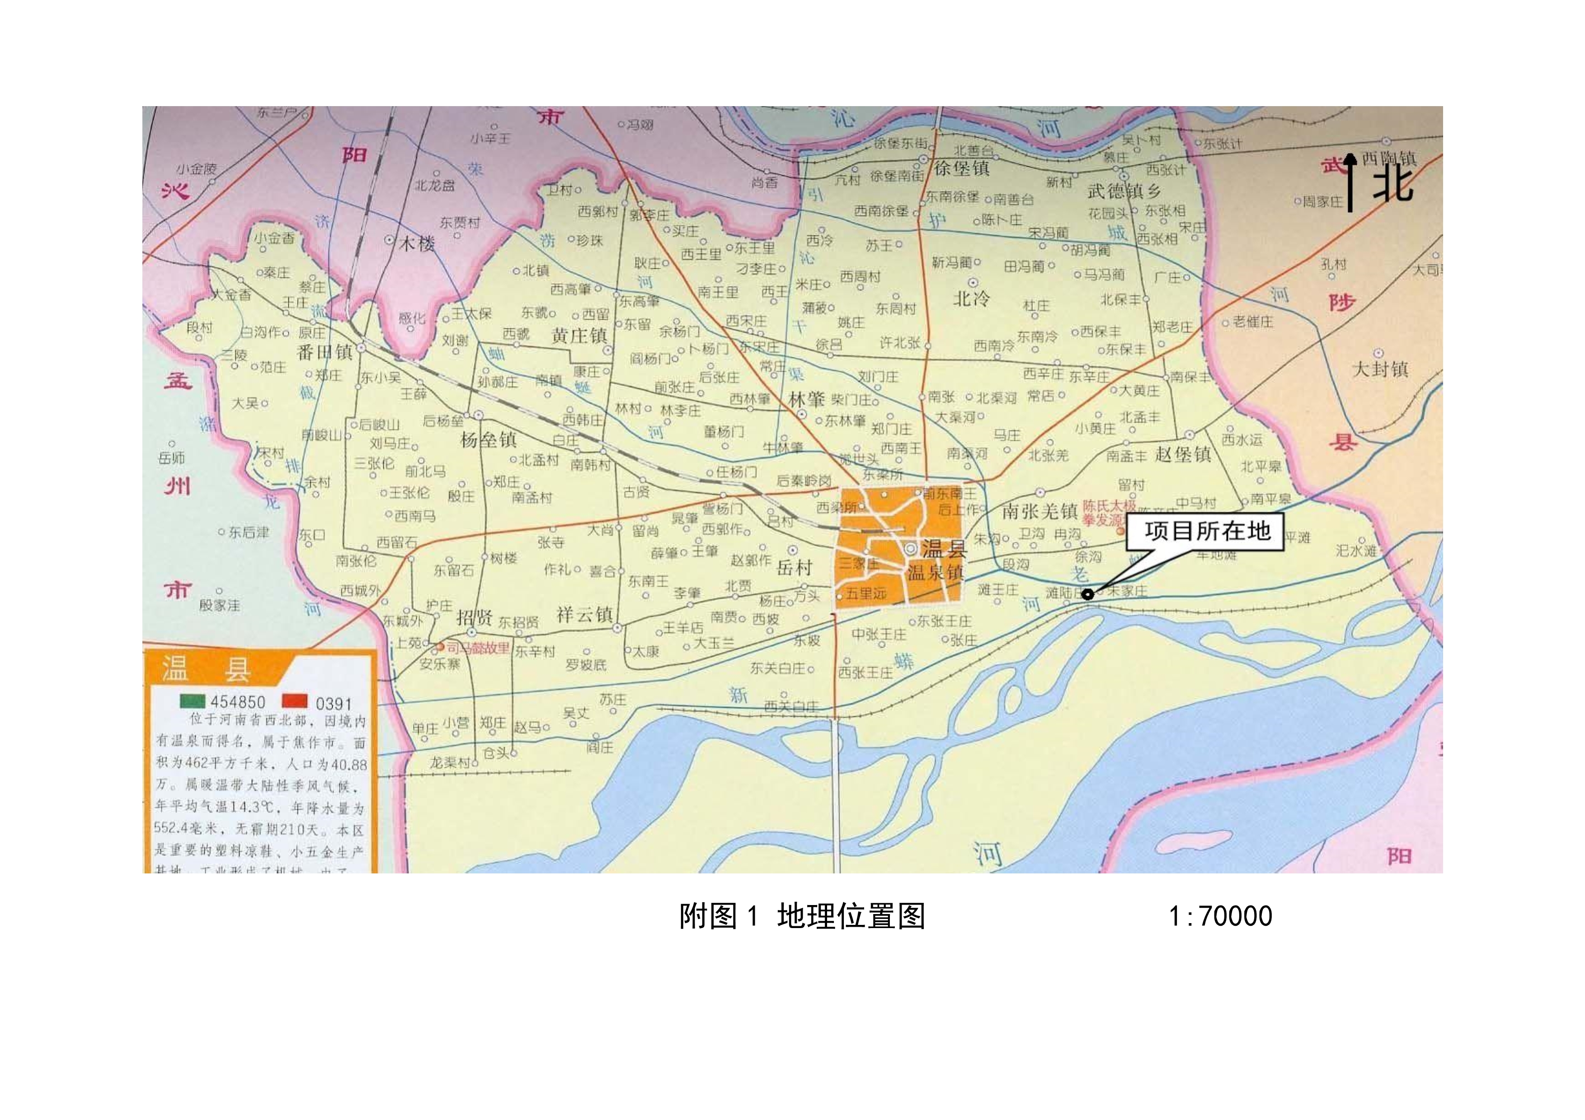The image size is (1585, 1120).
Task: Click the 杨垒镇 town label
Action: click(x=488, y=440)
